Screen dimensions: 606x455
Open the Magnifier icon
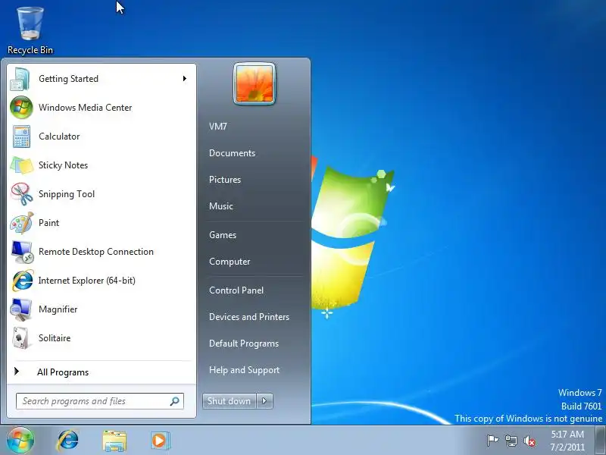[21, 309]
